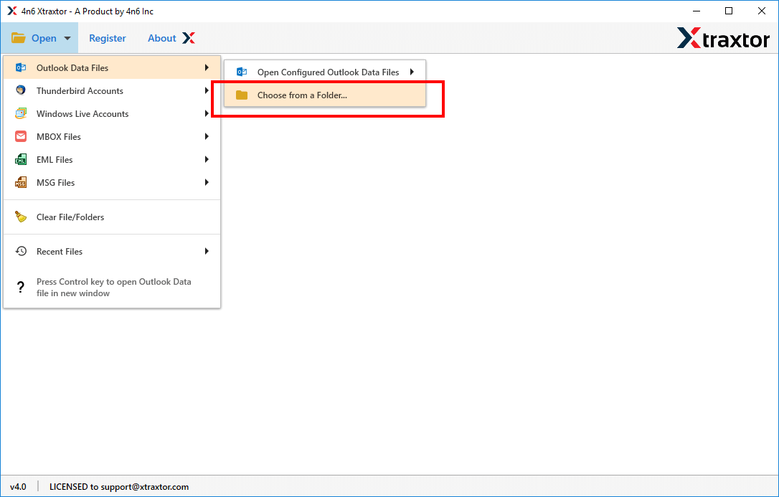
Task: Click the Recent Files clock icon
Action: coord(20,251)
